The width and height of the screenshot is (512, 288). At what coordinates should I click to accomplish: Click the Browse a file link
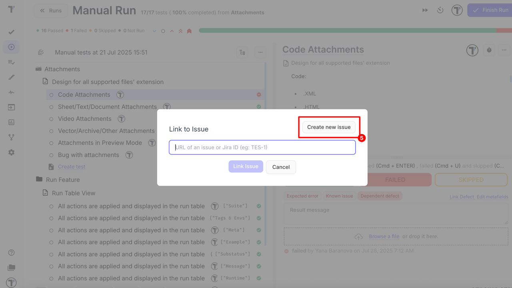[384, 236]
